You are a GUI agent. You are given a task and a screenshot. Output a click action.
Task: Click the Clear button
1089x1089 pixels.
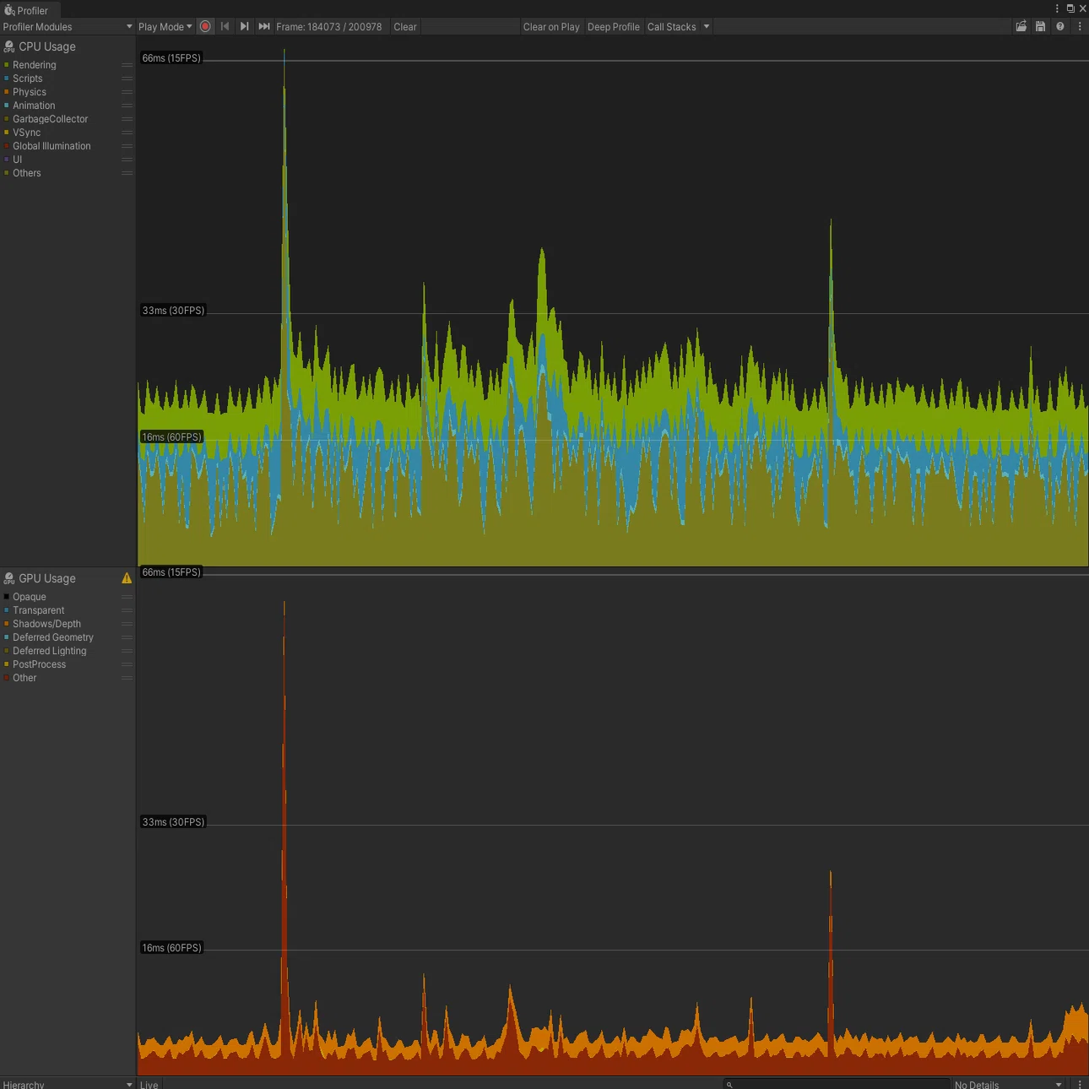(x=405, y=27)
